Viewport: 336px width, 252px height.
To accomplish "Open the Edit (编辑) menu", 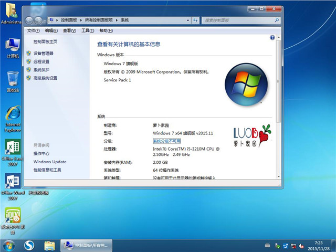I will [x=51, y=30].
